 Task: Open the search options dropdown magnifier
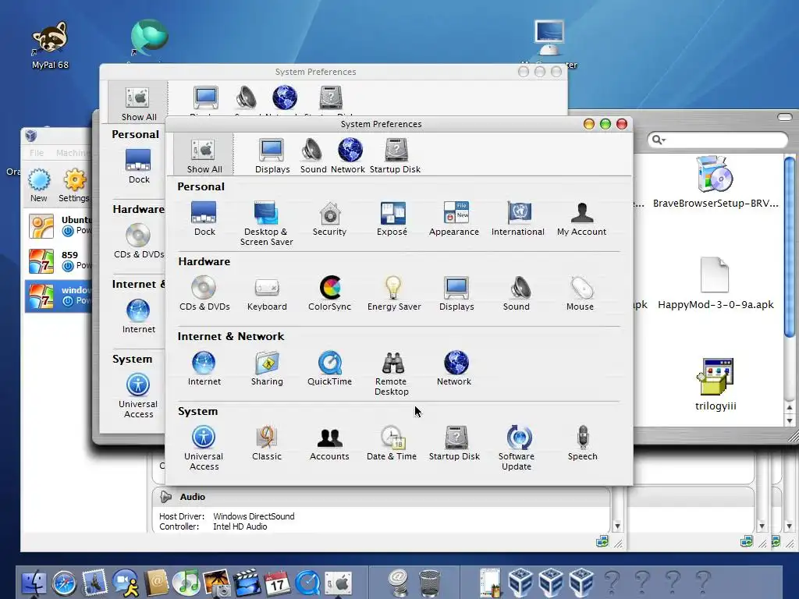[659, 140]
